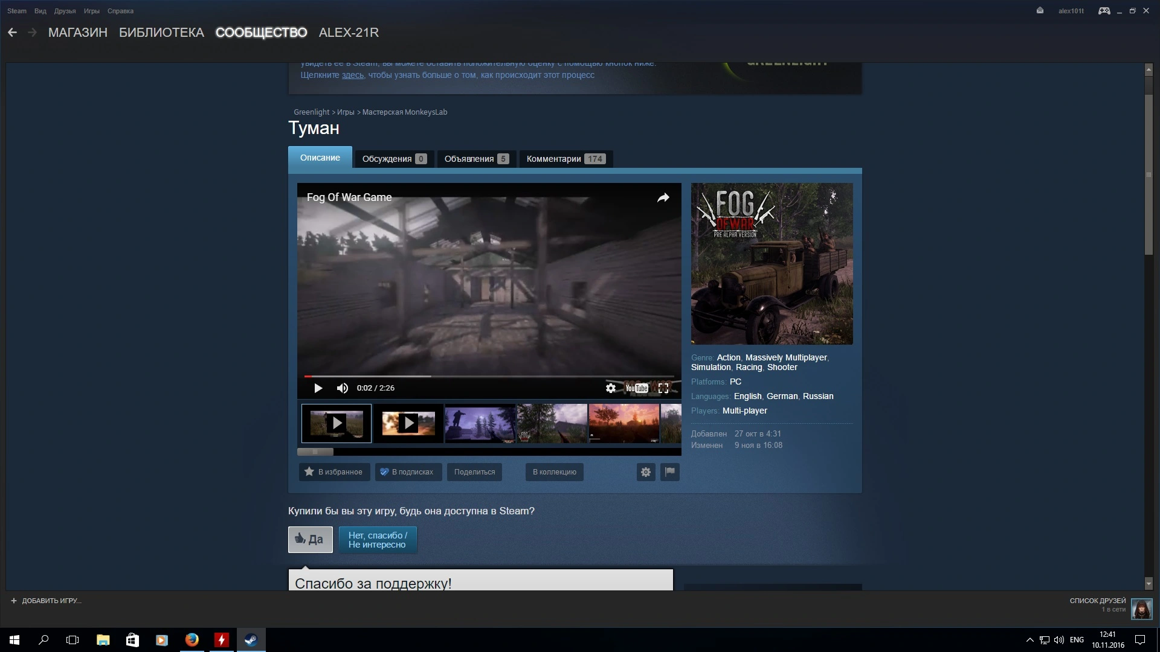
Task: Open the network icon in the system tray
Action: [1045, 640]
